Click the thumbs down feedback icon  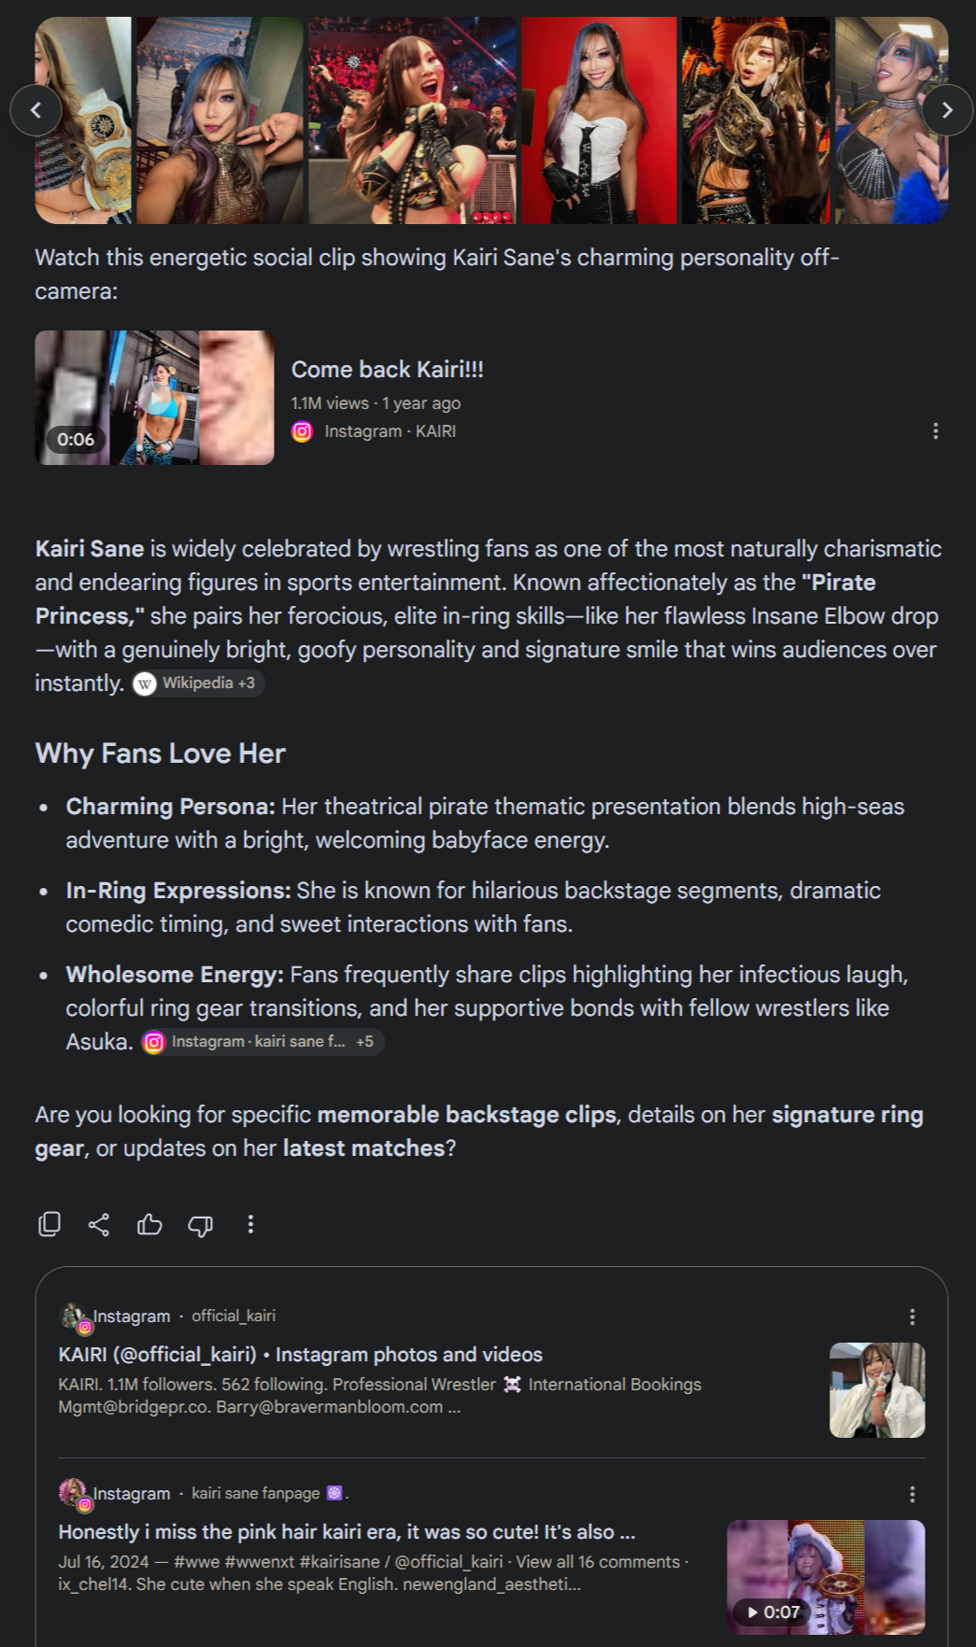200,1224
